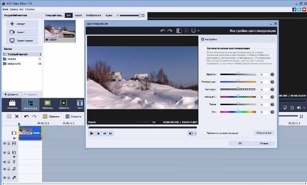This screenshot has height=185, width=307.
Task: Click redo arrow in color correction dialog toolbar
Action: coord(169,31)
